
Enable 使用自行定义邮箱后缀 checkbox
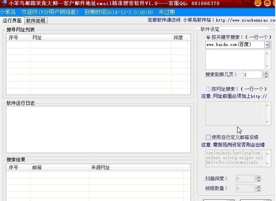(x=208, y=137)
